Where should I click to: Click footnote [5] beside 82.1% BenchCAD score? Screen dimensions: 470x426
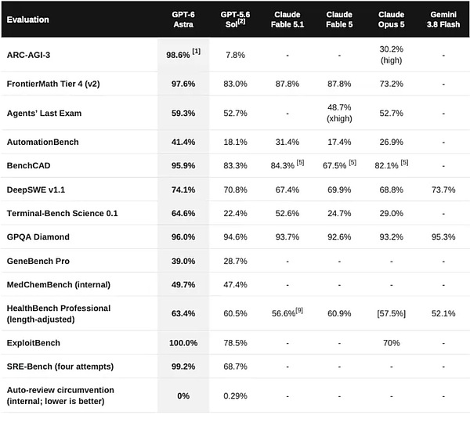404,162
